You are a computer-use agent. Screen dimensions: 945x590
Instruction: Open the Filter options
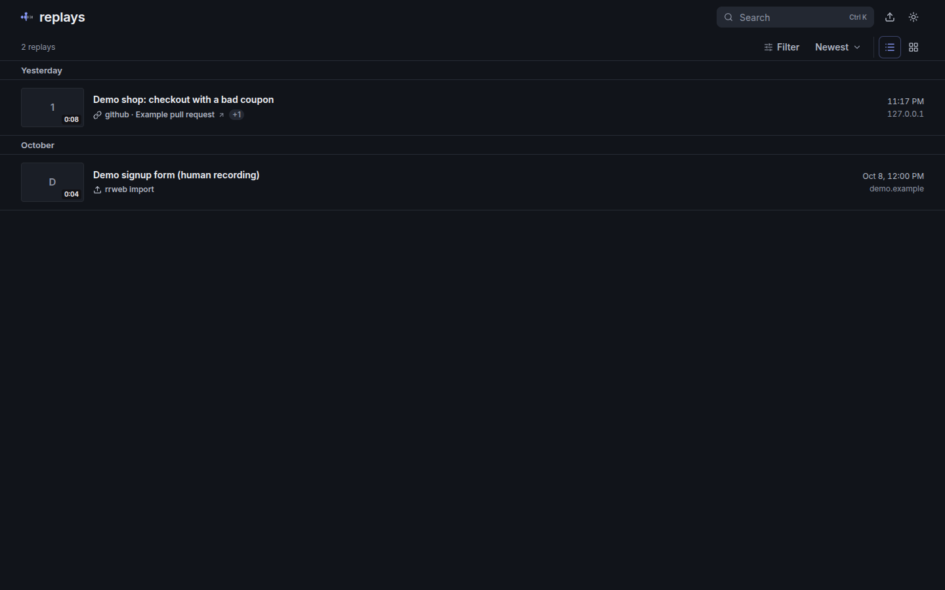[782, 47]
